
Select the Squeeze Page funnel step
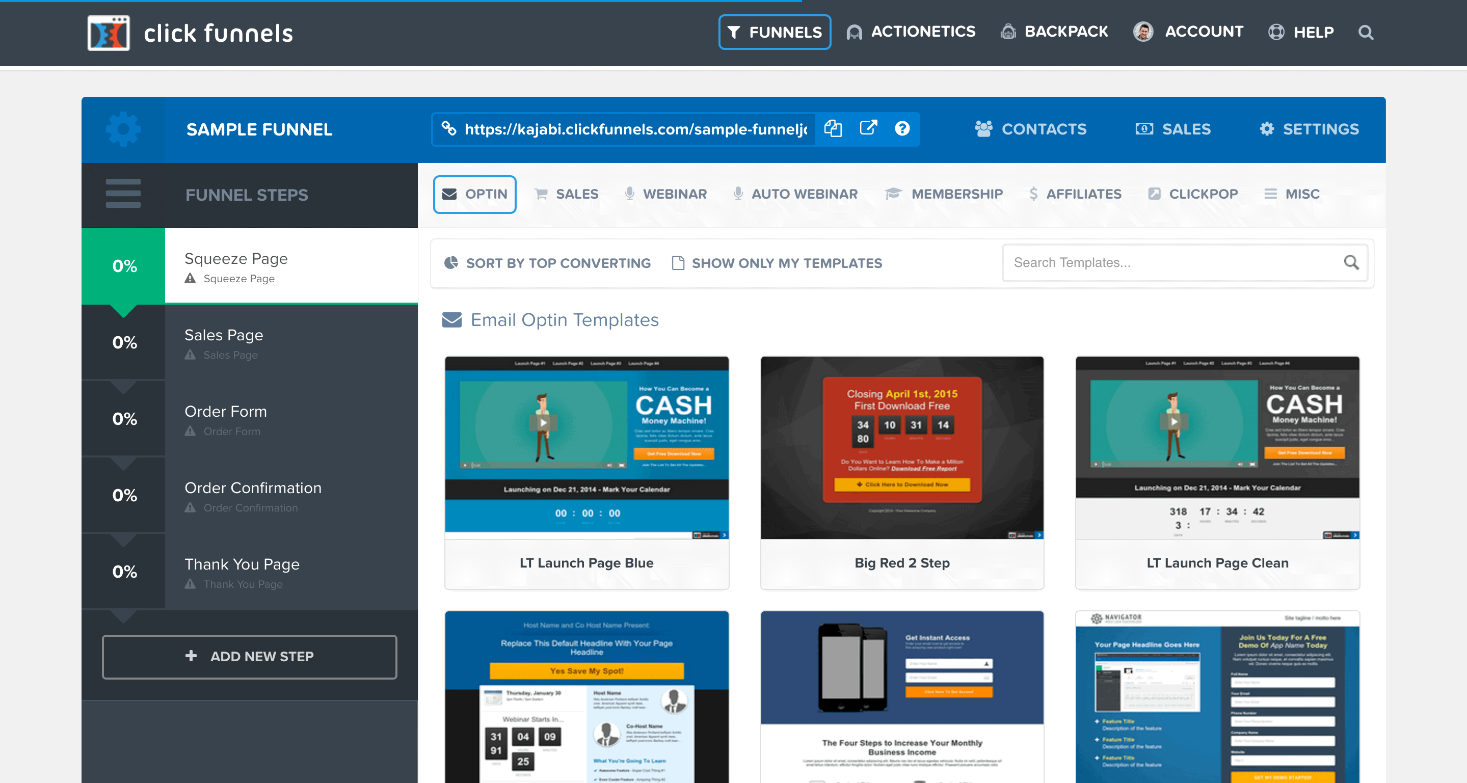pos(250,266)
